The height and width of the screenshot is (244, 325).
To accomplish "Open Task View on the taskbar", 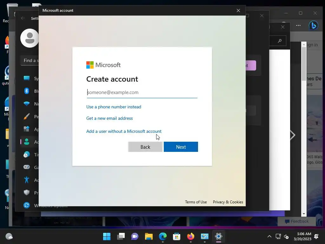I will pos(121,236).
